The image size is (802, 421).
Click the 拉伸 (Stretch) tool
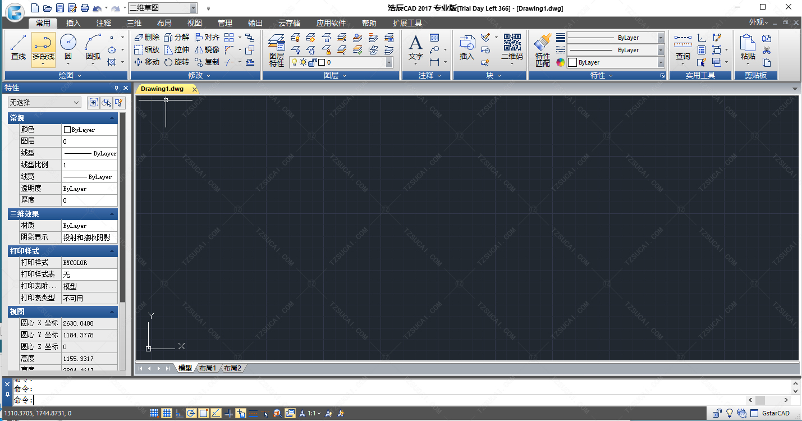pos(177,49)
